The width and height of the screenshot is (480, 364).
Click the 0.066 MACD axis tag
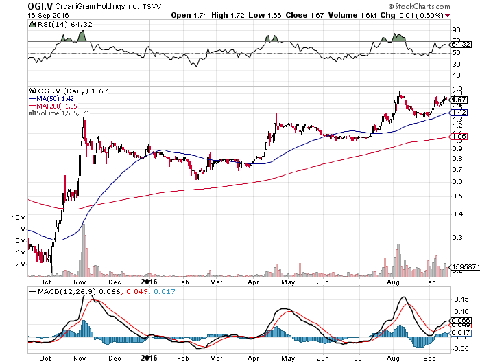click(460, 321)
